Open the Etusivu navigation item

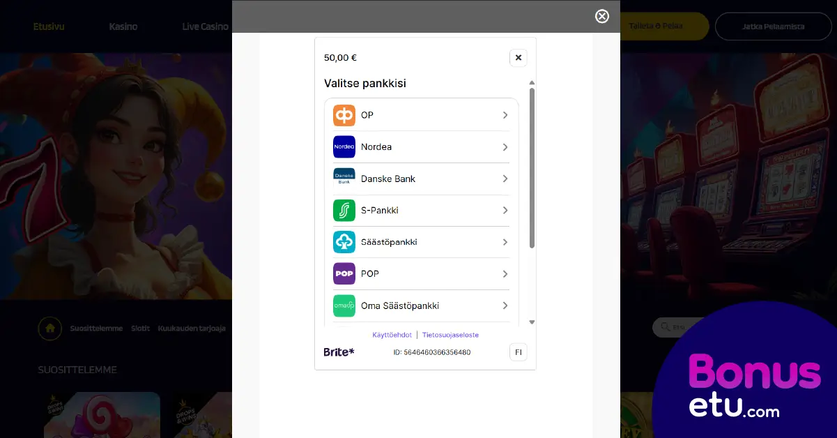49,27
